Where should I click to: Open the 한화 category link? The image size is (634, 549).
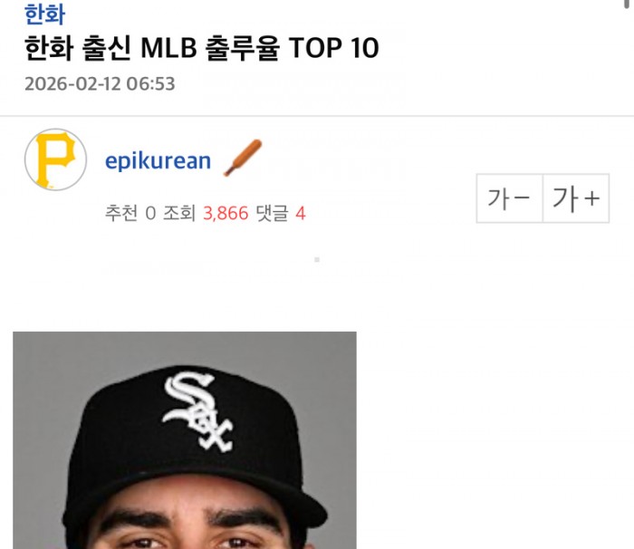[x=44, y=14]
